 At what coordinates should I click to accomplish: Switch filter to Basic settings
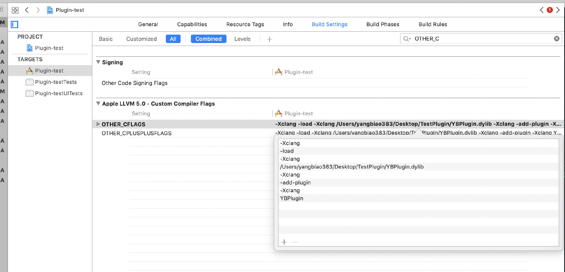[106, 39]
